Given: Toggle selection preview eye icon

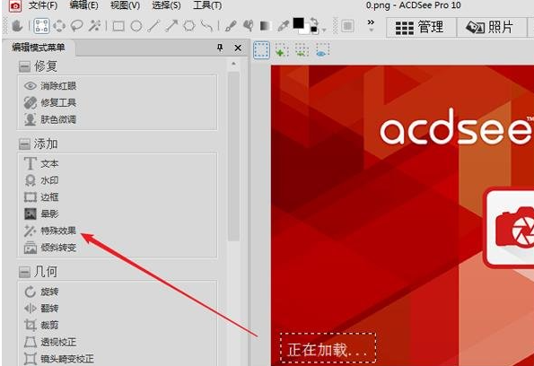Looking at the screenshot, I should coord(322,50).
